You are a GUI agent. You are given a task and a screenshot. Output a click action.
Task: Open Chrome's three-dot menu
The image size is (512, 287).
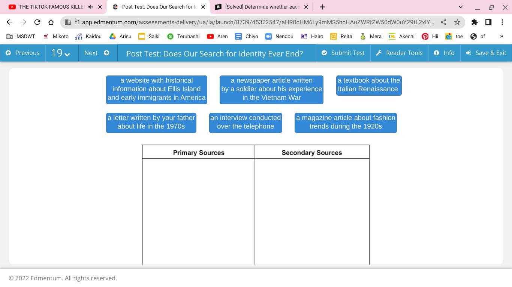502,22
